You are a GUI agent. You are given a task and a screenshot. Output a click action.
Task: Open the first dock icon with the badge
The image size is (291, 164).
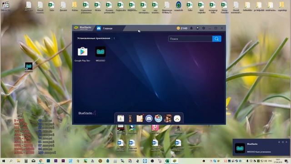click(x=120, y=118)
